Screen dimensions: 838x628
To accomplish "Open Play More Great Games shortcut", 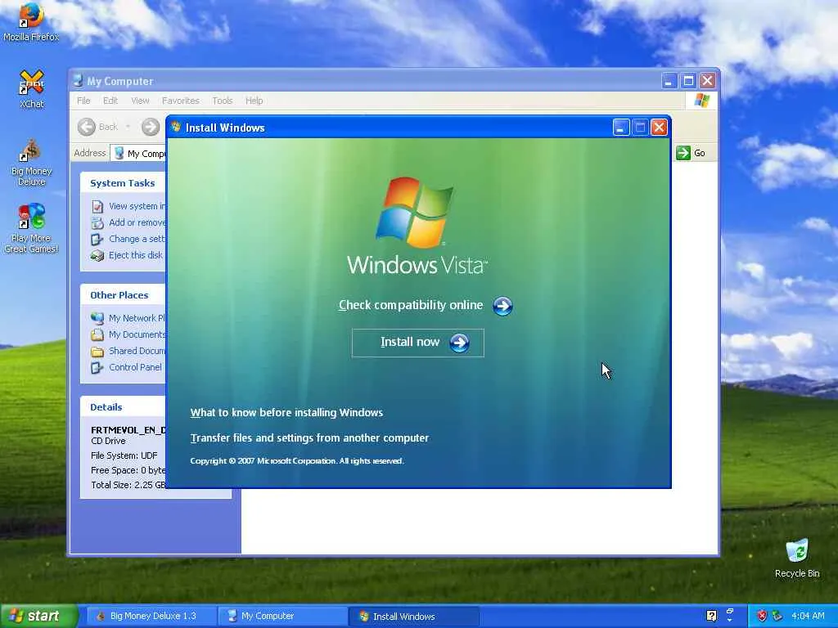I will (31, 228).
